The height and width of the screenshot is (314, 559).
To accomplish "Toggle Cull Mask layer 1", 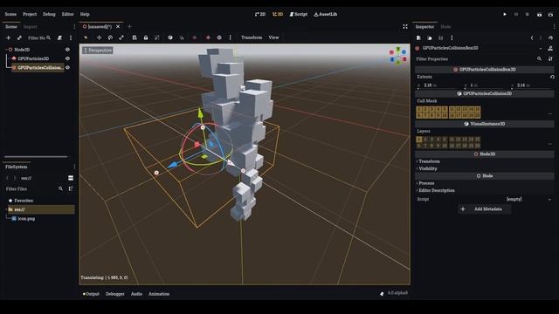I will [x=419, y=109].
